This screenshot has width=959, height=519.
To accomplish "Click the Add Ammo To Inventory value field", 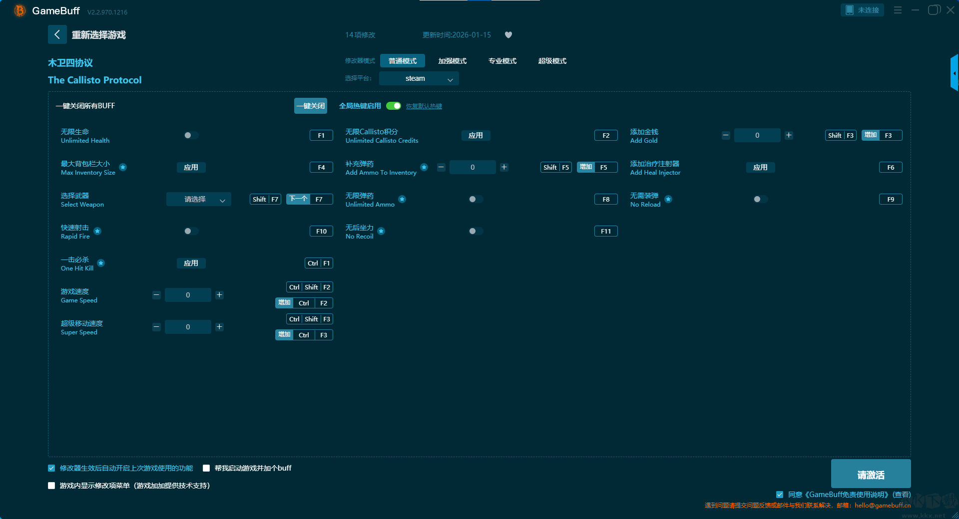I will (473, 167).
